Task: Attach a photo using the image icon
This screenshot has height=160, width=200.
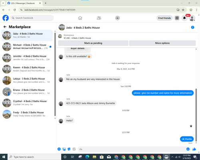Action: pyautogui.click(x=64, y=149)
